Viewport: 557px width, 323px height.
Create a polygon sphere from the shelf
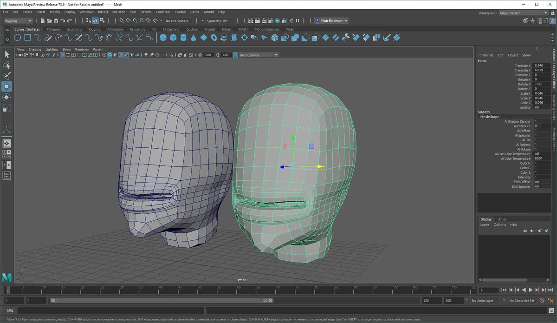tap(163, 37)
